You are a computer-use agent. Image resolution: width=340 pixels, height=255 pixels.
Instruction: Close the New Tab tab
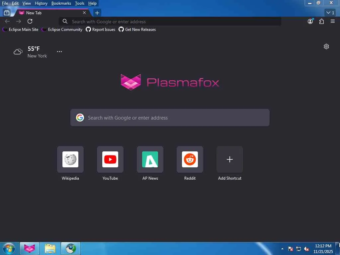(84, 13)
